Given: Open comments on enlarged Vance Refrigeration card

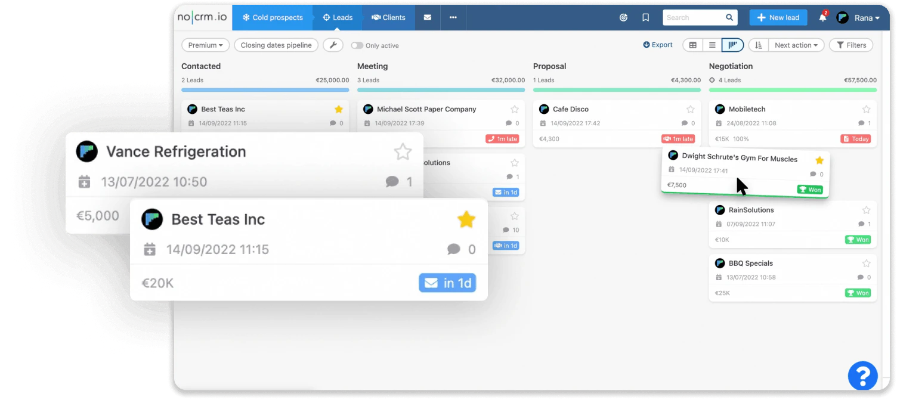Looking at the screenshot, I should pyautogui.click(x=399, y=182).
